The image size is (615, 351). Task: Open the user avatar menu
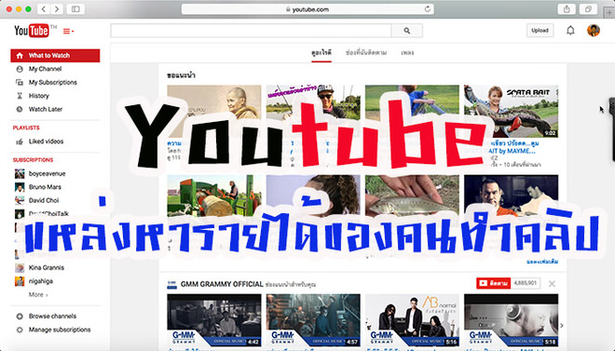click(x=593, y=30)
